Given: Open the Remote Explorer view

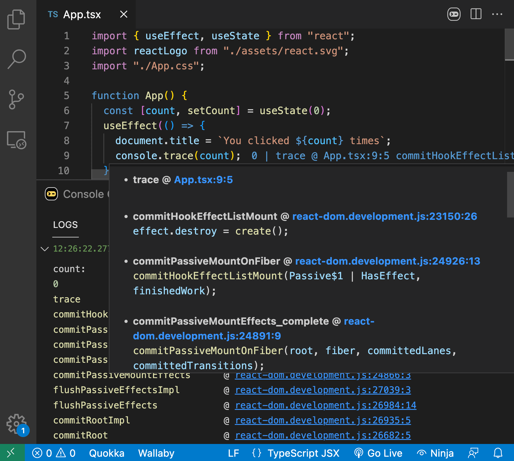Looking at the screenshot, I should tap(16, 140).
